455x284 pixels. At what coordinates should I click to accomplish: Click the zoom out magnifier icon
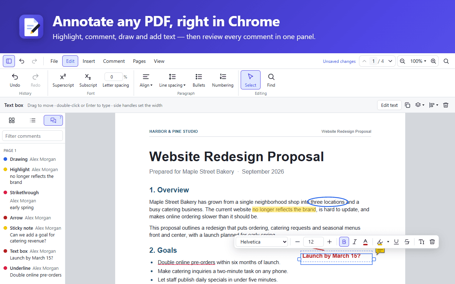click(402, 61)
